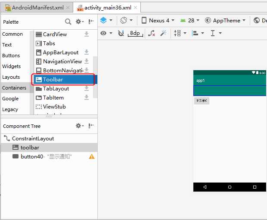Select toolbar in Component Tree
267x220 pixels.
click(49, 148)
